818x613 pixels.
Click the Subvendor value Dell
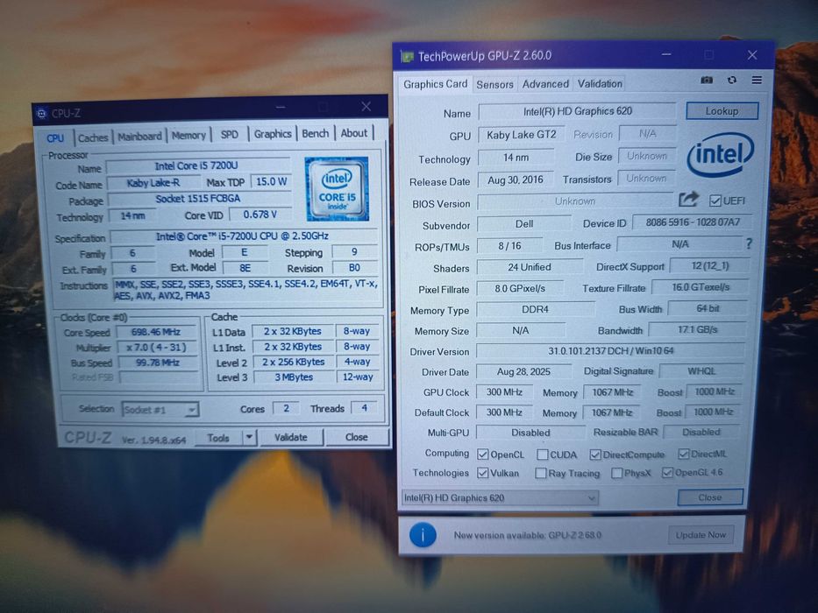pyautogui.click(x=523, y=223)
